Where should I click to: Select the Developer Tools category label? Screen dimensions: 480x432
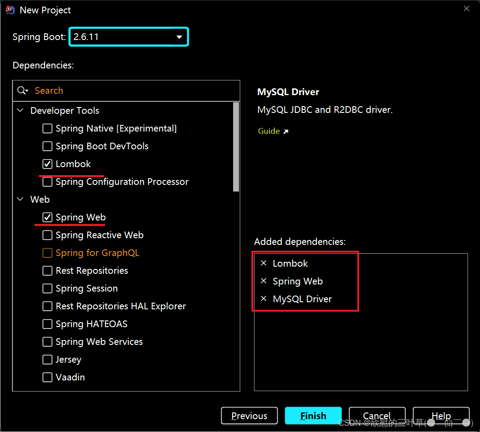click(x=65, y=110)
